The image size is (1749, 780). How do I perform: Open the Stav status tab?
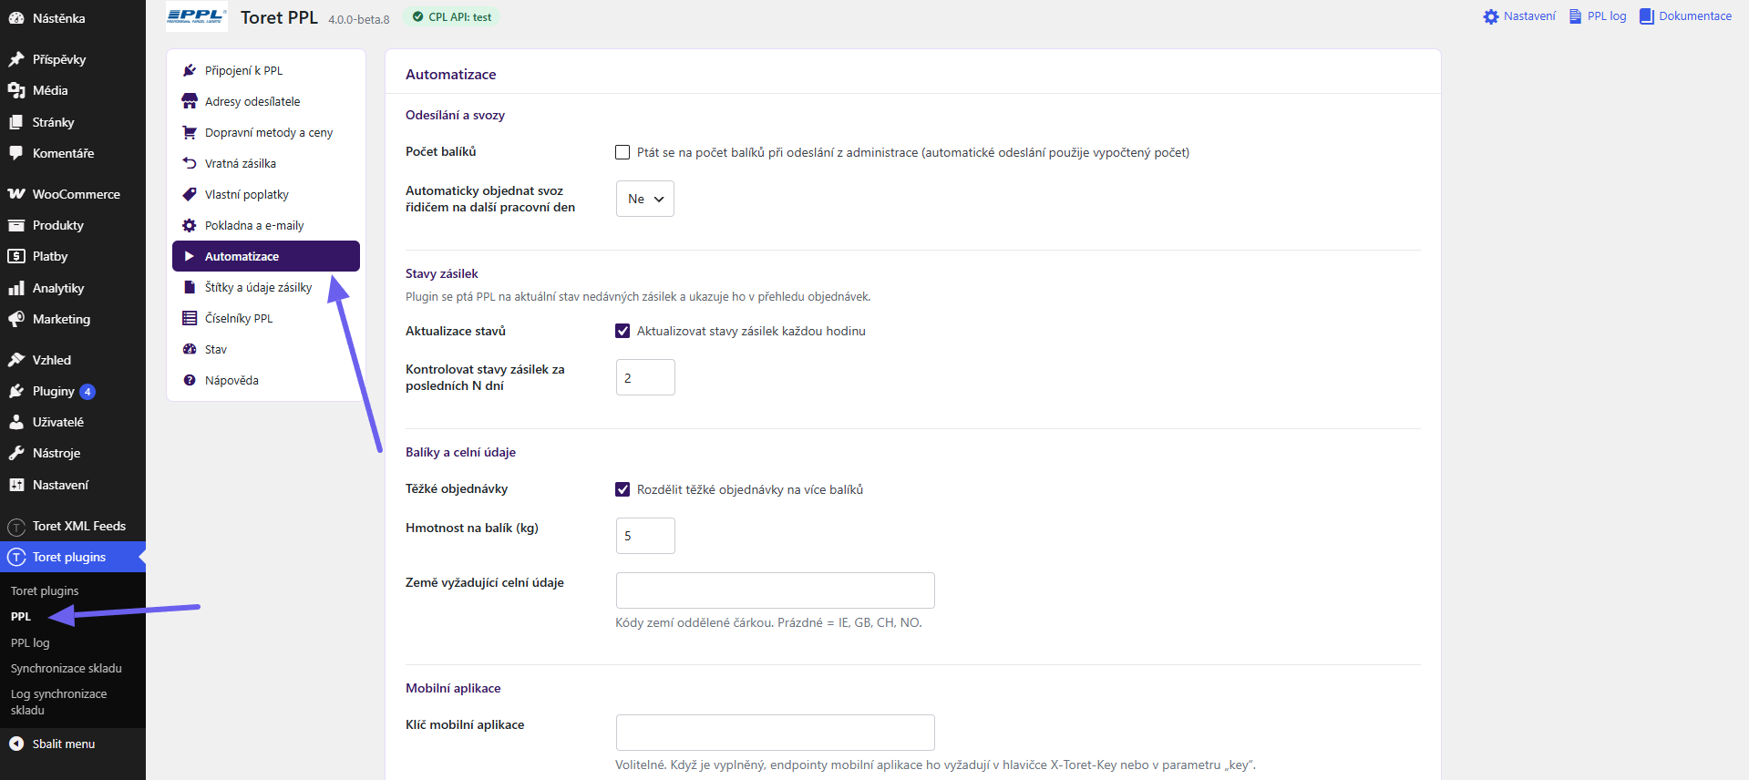(266, 349)
